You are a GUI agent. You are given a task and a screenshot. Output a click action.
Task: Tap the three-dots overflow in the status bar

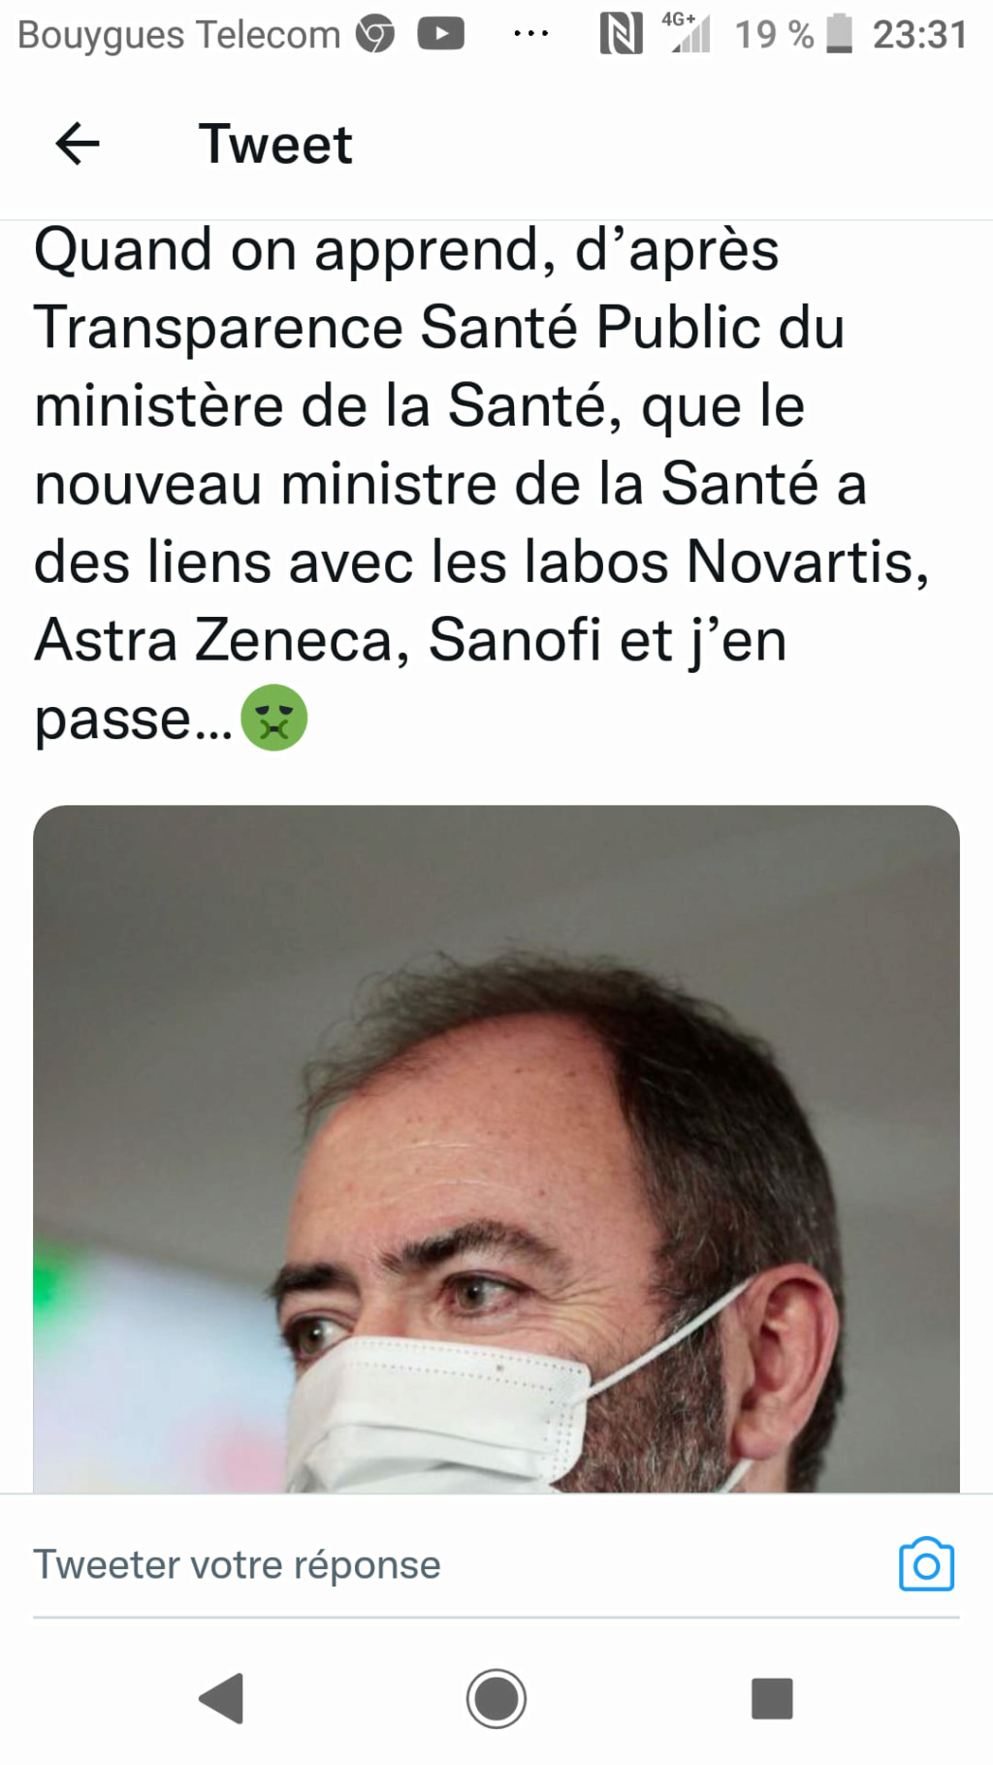530,34
